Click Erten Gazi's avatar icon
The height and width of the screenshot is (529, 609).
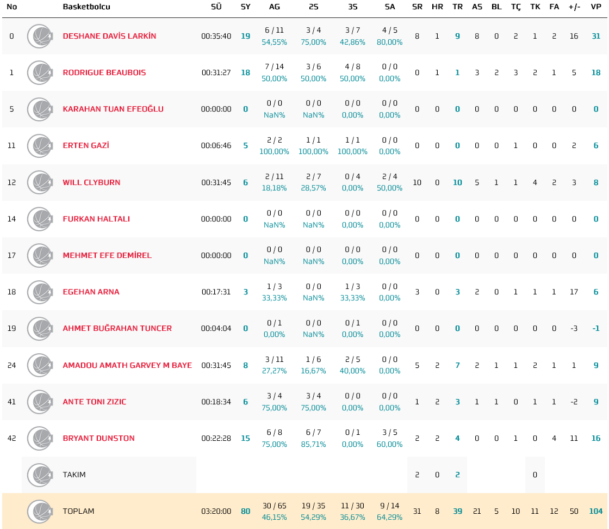pyautogui.click(x=40, y=146)
